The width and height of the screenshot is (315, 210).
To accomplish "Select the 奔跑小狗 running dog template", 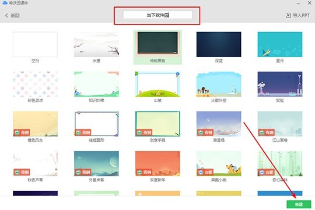I will pos(219,163).
